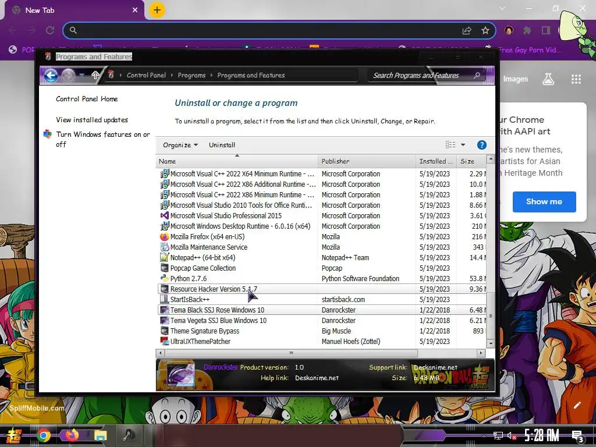Select the StartIsBack++ program icon
The width and height of the screenshot is (596, 447).
(164, 300)
